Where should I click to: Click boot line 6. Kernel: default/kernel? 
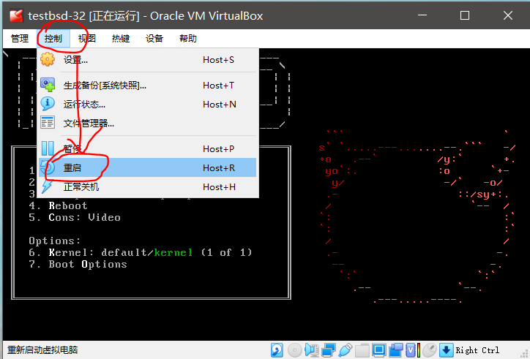(141, 253)
